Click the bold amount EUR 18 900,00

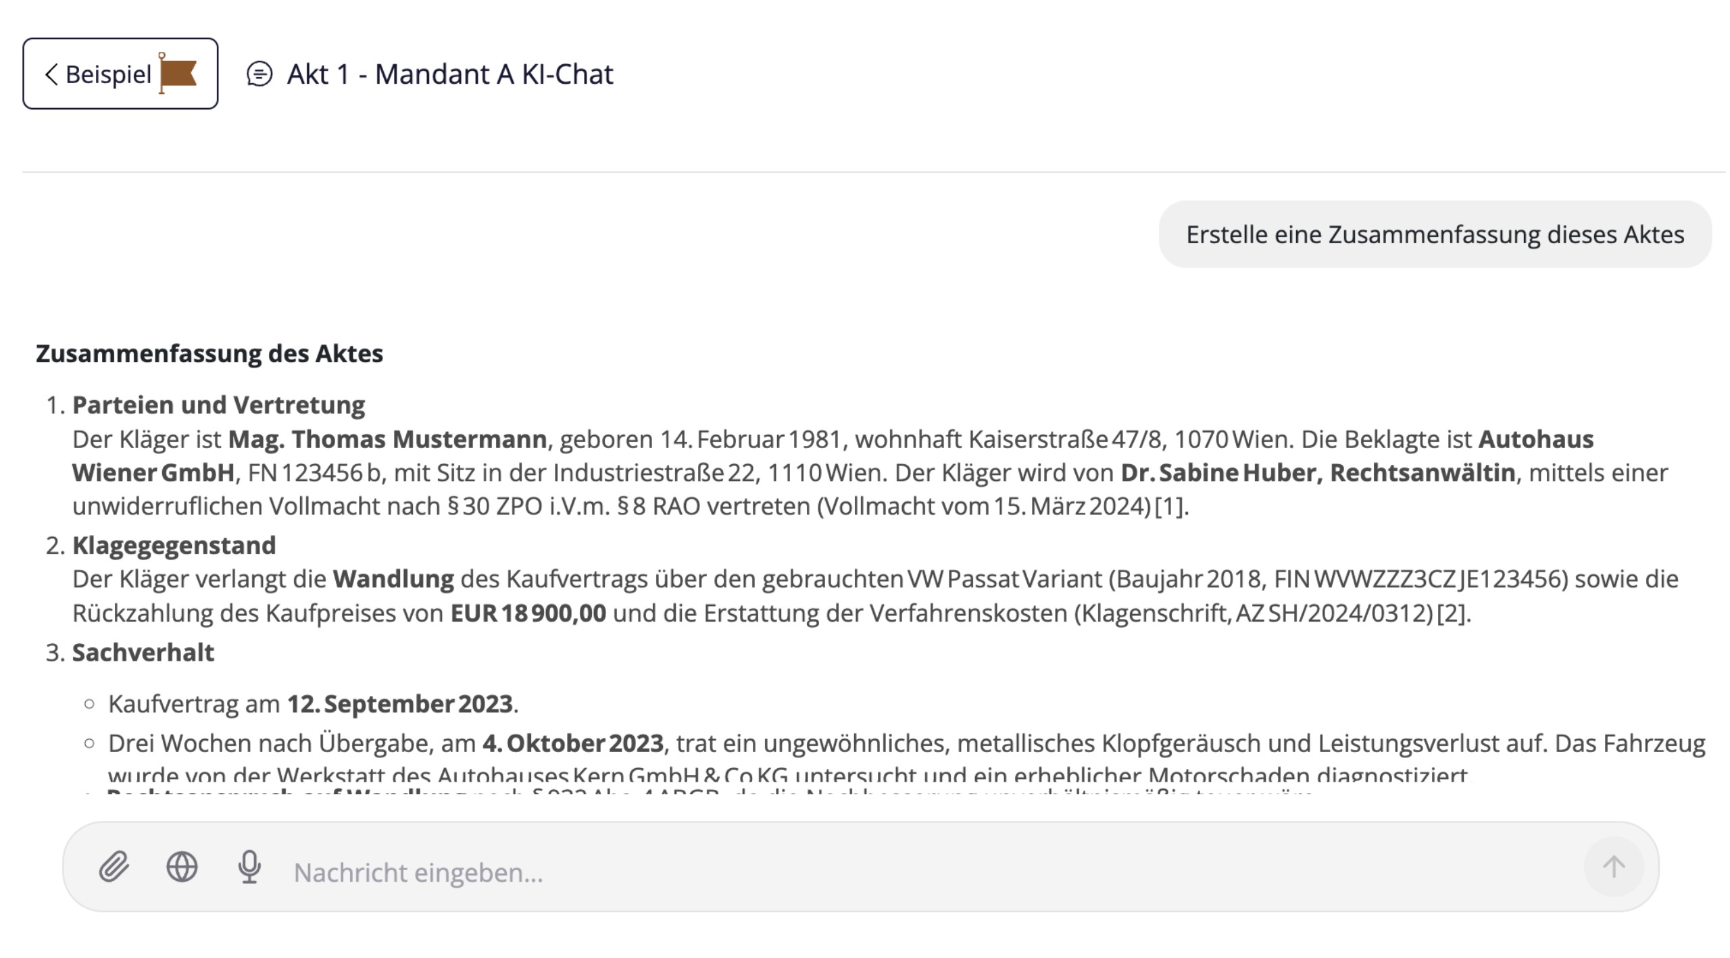528,613
